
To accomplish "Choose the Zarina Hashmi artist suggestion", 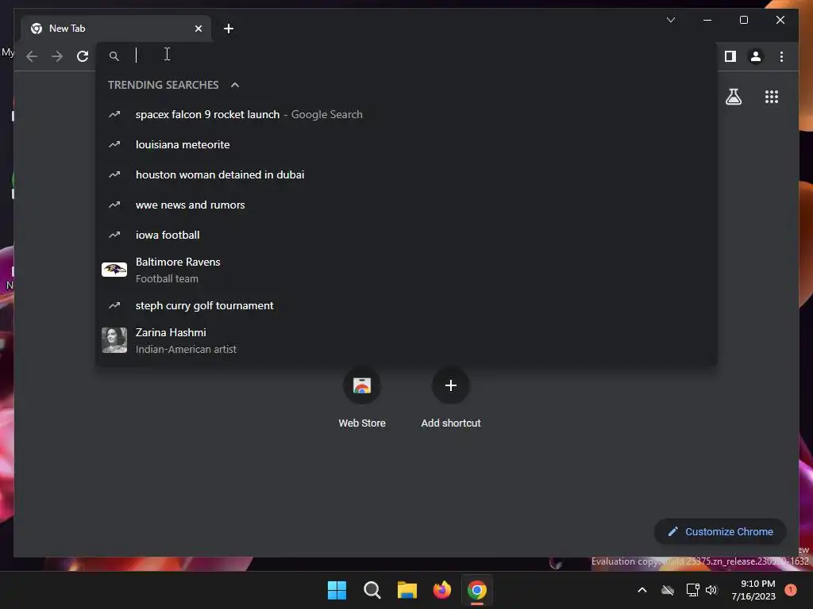I will tap(406, 341).
